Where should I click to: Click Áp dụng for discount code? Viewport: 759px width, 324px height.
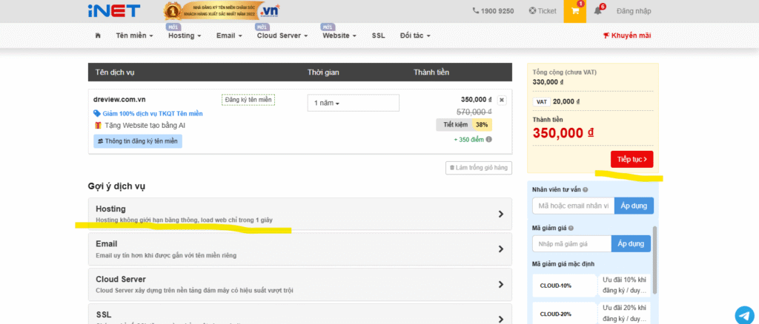point(631,244)
